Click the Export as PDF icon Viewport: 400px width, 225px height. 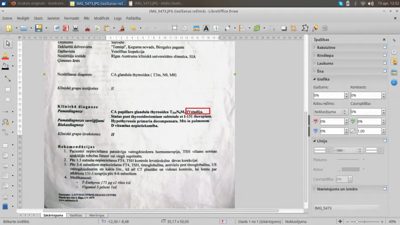click(66, 28)
